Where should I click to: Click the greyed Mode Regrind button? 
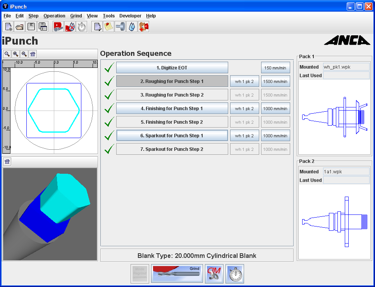140,273
